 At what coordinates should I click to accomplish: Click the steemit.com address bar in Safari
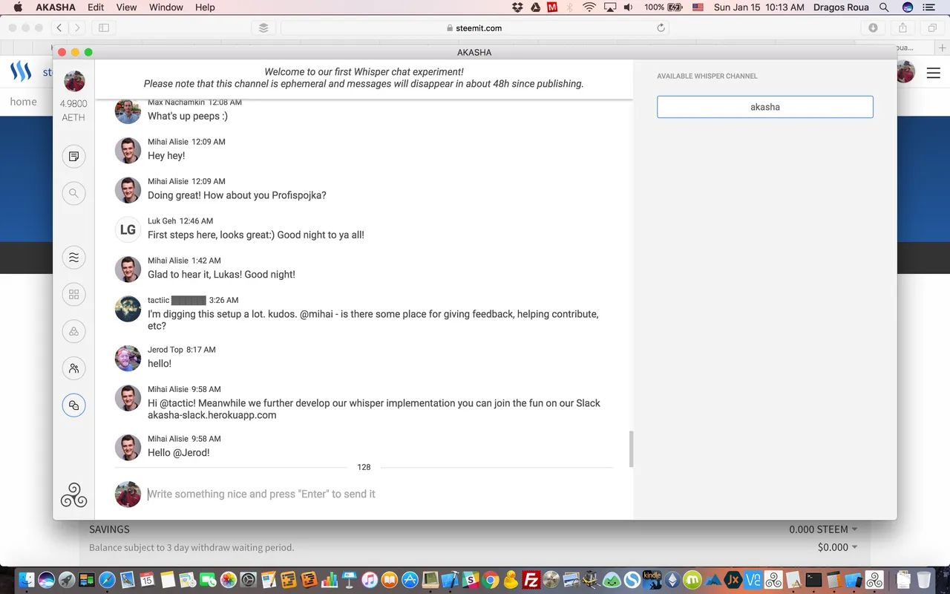pos(475,27)
